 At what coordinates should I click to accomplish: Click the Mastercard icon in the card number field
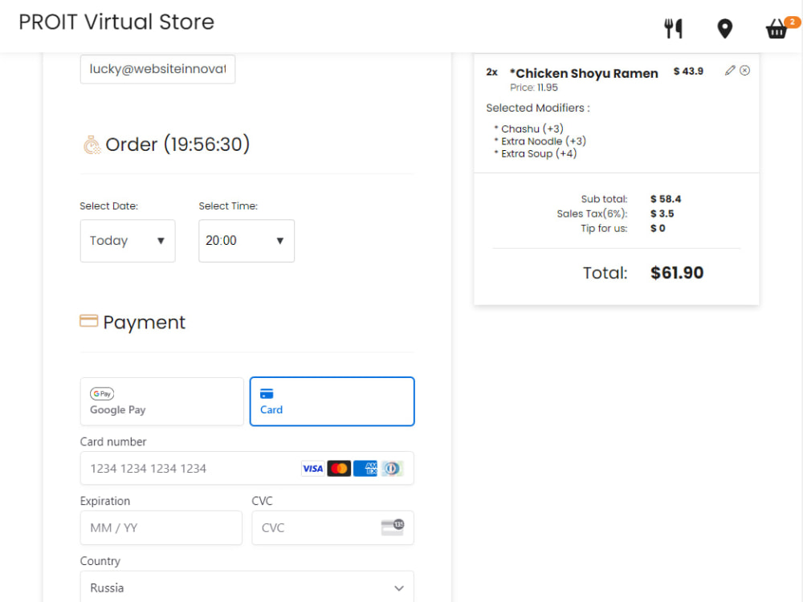click(339, 468)
